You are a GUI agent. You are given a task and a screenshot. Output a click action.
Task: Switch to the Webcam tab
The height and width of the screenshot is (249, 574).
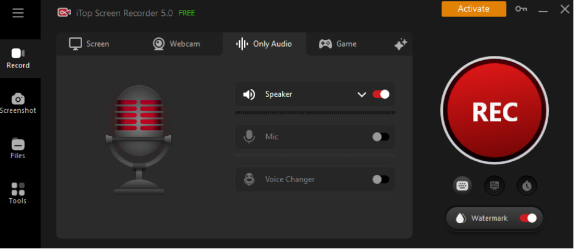177,44
